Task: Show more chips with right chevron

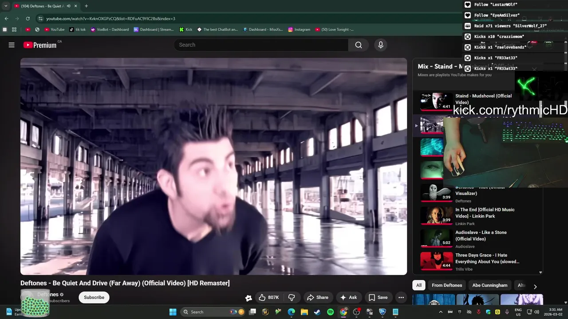Action: click(x=535, y=286)
